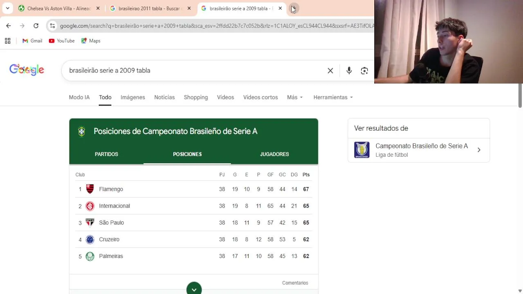Click the Palmeiras club crest

[x=90, y=256]
